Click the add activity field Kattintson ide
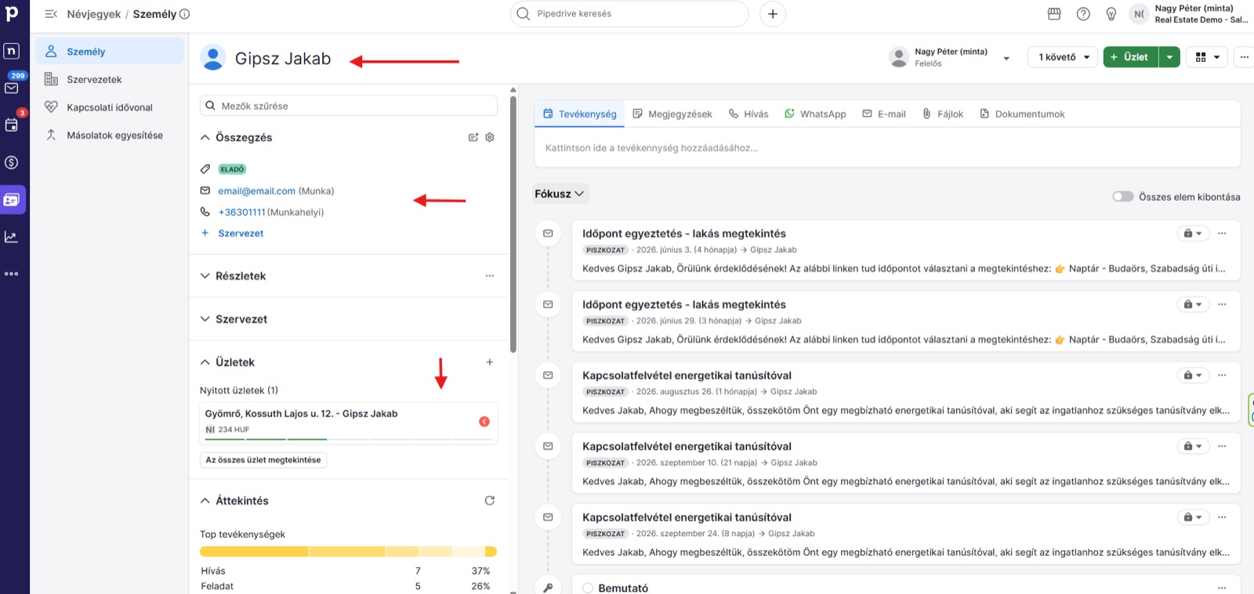 [x=887, y=148]
